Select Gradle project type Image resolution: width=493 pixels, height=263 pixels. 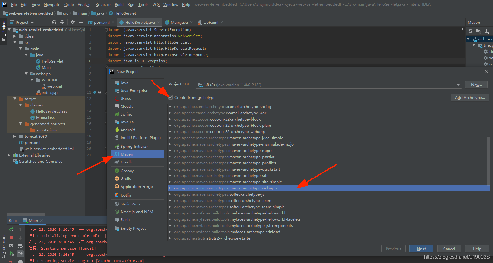click(138, 162)
